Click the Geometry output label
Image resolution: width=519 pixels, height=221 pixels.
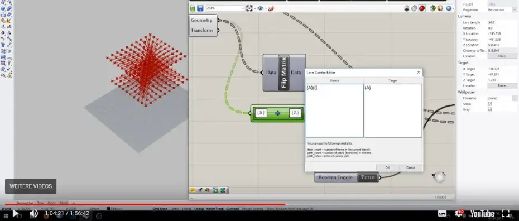click(201, 20)
